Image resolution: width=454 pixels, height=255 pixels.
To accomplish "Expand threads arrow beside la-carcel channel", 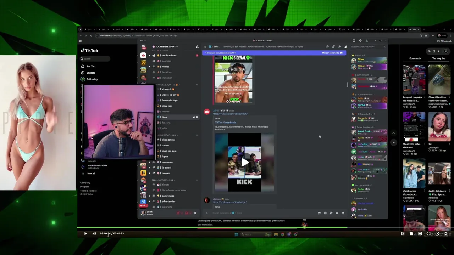I will point(149,168).
